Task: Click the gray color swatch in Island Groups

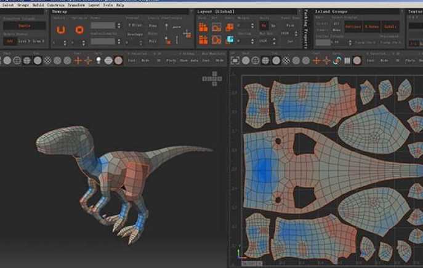Action: pos(323,42)
